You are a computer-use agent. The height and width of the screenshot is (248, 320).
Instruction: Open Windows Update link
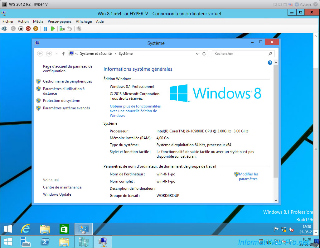pyautogui.click(x=57, y=194)
